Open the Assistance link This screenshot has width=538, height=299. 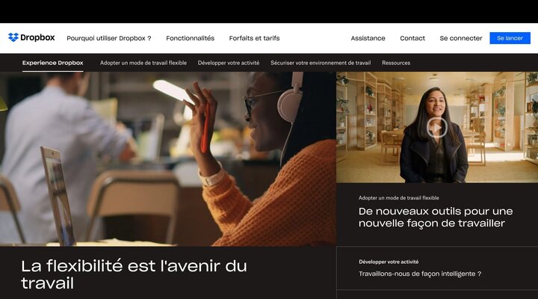click(x=368, y=38)
